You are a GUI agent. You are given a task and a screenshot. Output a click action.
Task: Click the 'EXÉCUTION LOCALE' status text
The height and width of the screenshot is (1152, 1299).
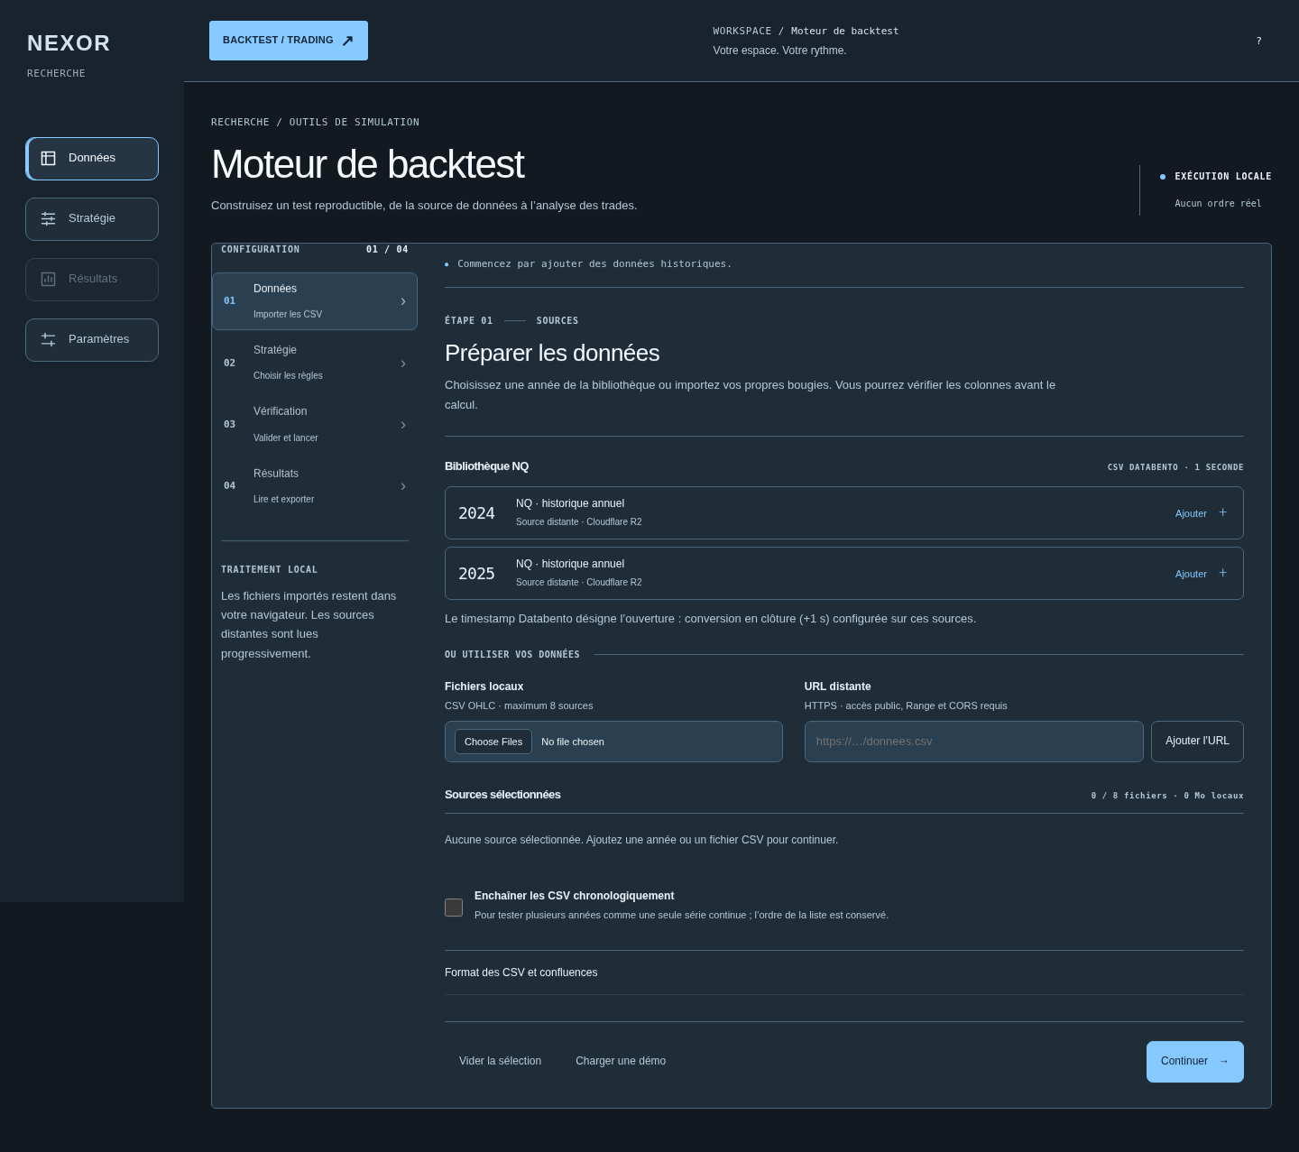click(x=1223, y=177)
